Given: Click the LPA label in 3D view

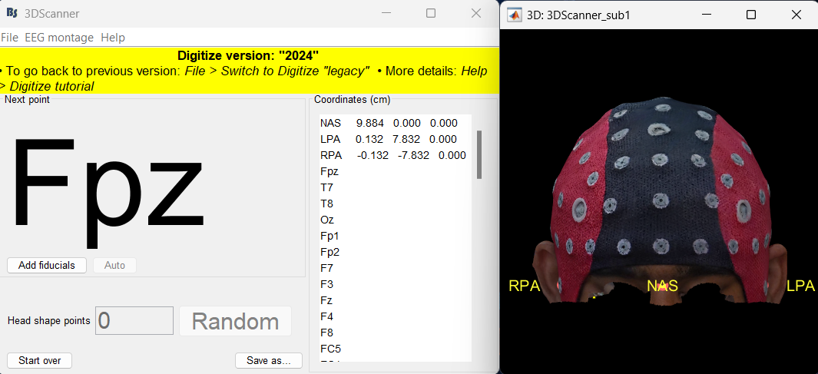Looking at the screenshot, I should click(800, 286).
